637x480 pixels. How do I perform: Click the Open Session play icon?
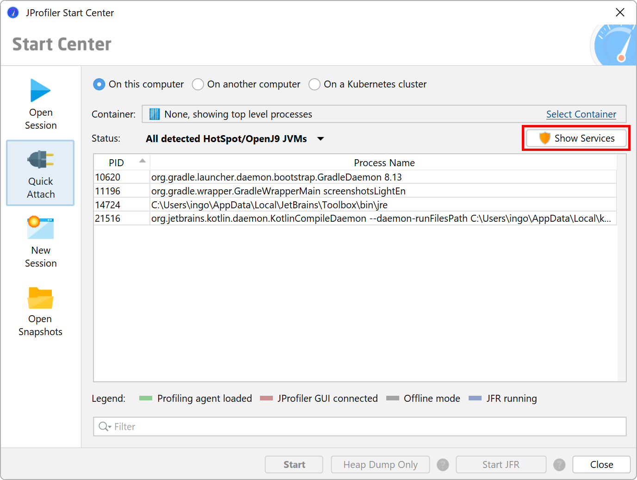pyautogui.click(x=41, y=90)
